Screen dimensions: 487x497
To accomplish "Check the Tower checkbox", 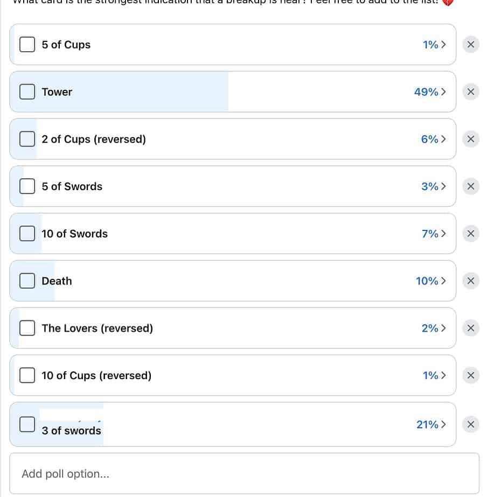I will coord(27,92).
